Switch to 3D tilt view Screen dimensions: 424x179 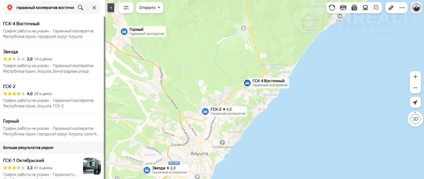coord(415,119)
